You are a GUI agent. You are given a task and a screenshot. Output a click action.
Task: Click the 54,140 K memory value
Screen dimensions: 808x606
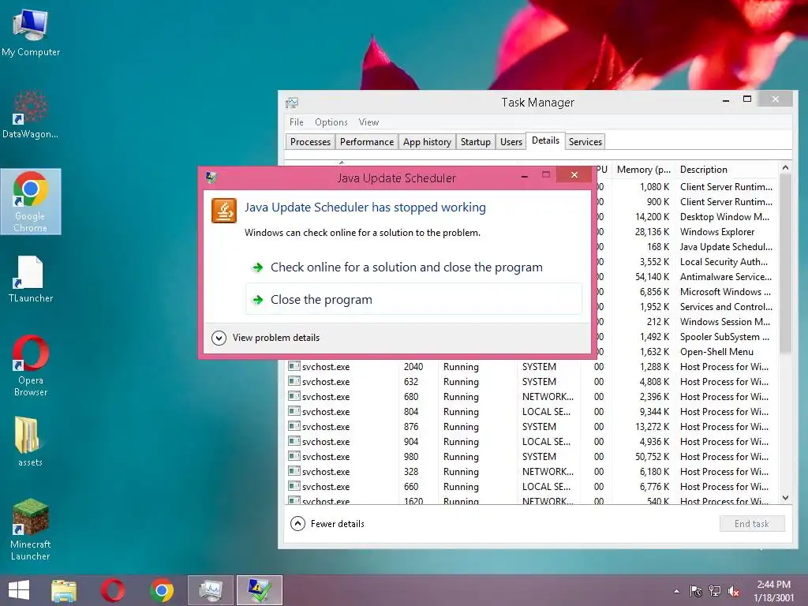(x=652, y=277)
